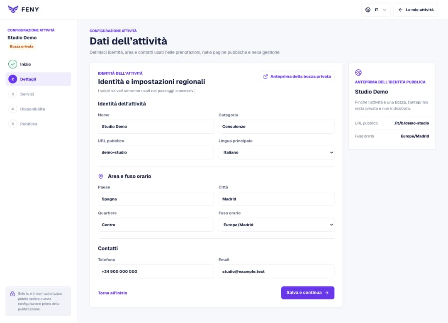Go to the Inizio step
This screenshot has width=448, height=323.
[x=38, y=64]
